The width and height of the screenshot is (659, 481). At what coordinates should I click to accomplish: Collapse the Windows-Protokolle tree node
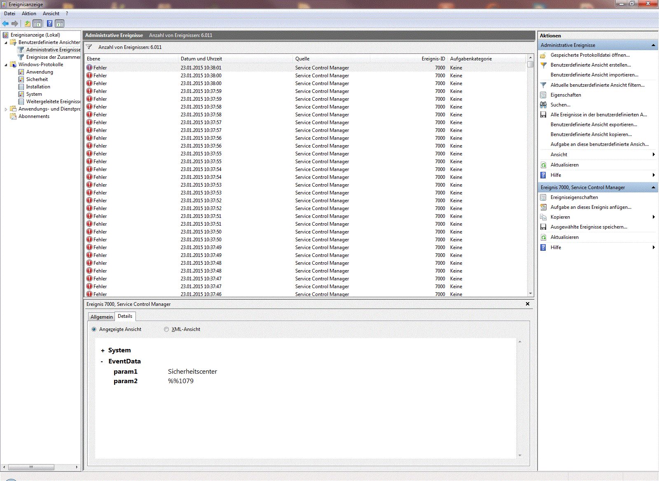[6, 65]
